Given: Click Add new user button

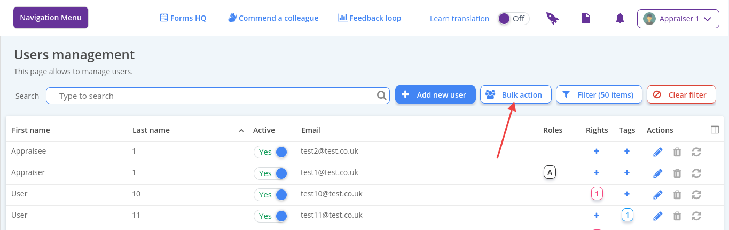Looking at the screenshot, I should click(x=435, y=95).
